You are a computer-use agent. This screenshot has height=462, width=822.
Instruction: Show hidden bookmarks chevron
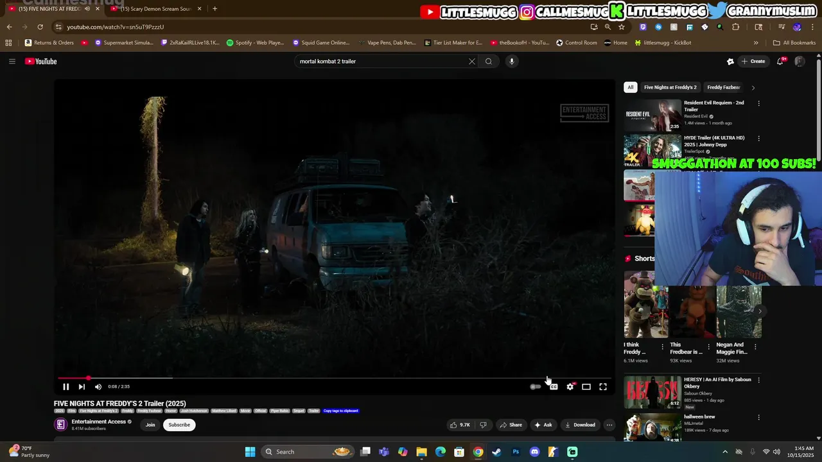pos(756,43)
